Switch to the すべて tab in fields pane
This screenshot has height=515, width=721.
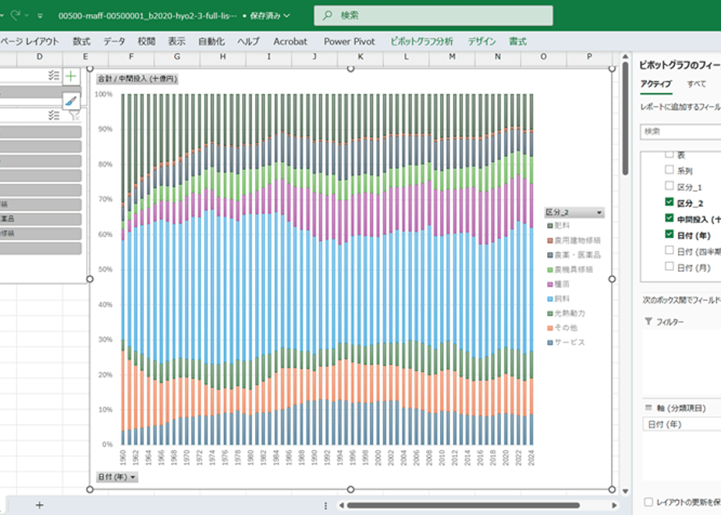[696, 83]
